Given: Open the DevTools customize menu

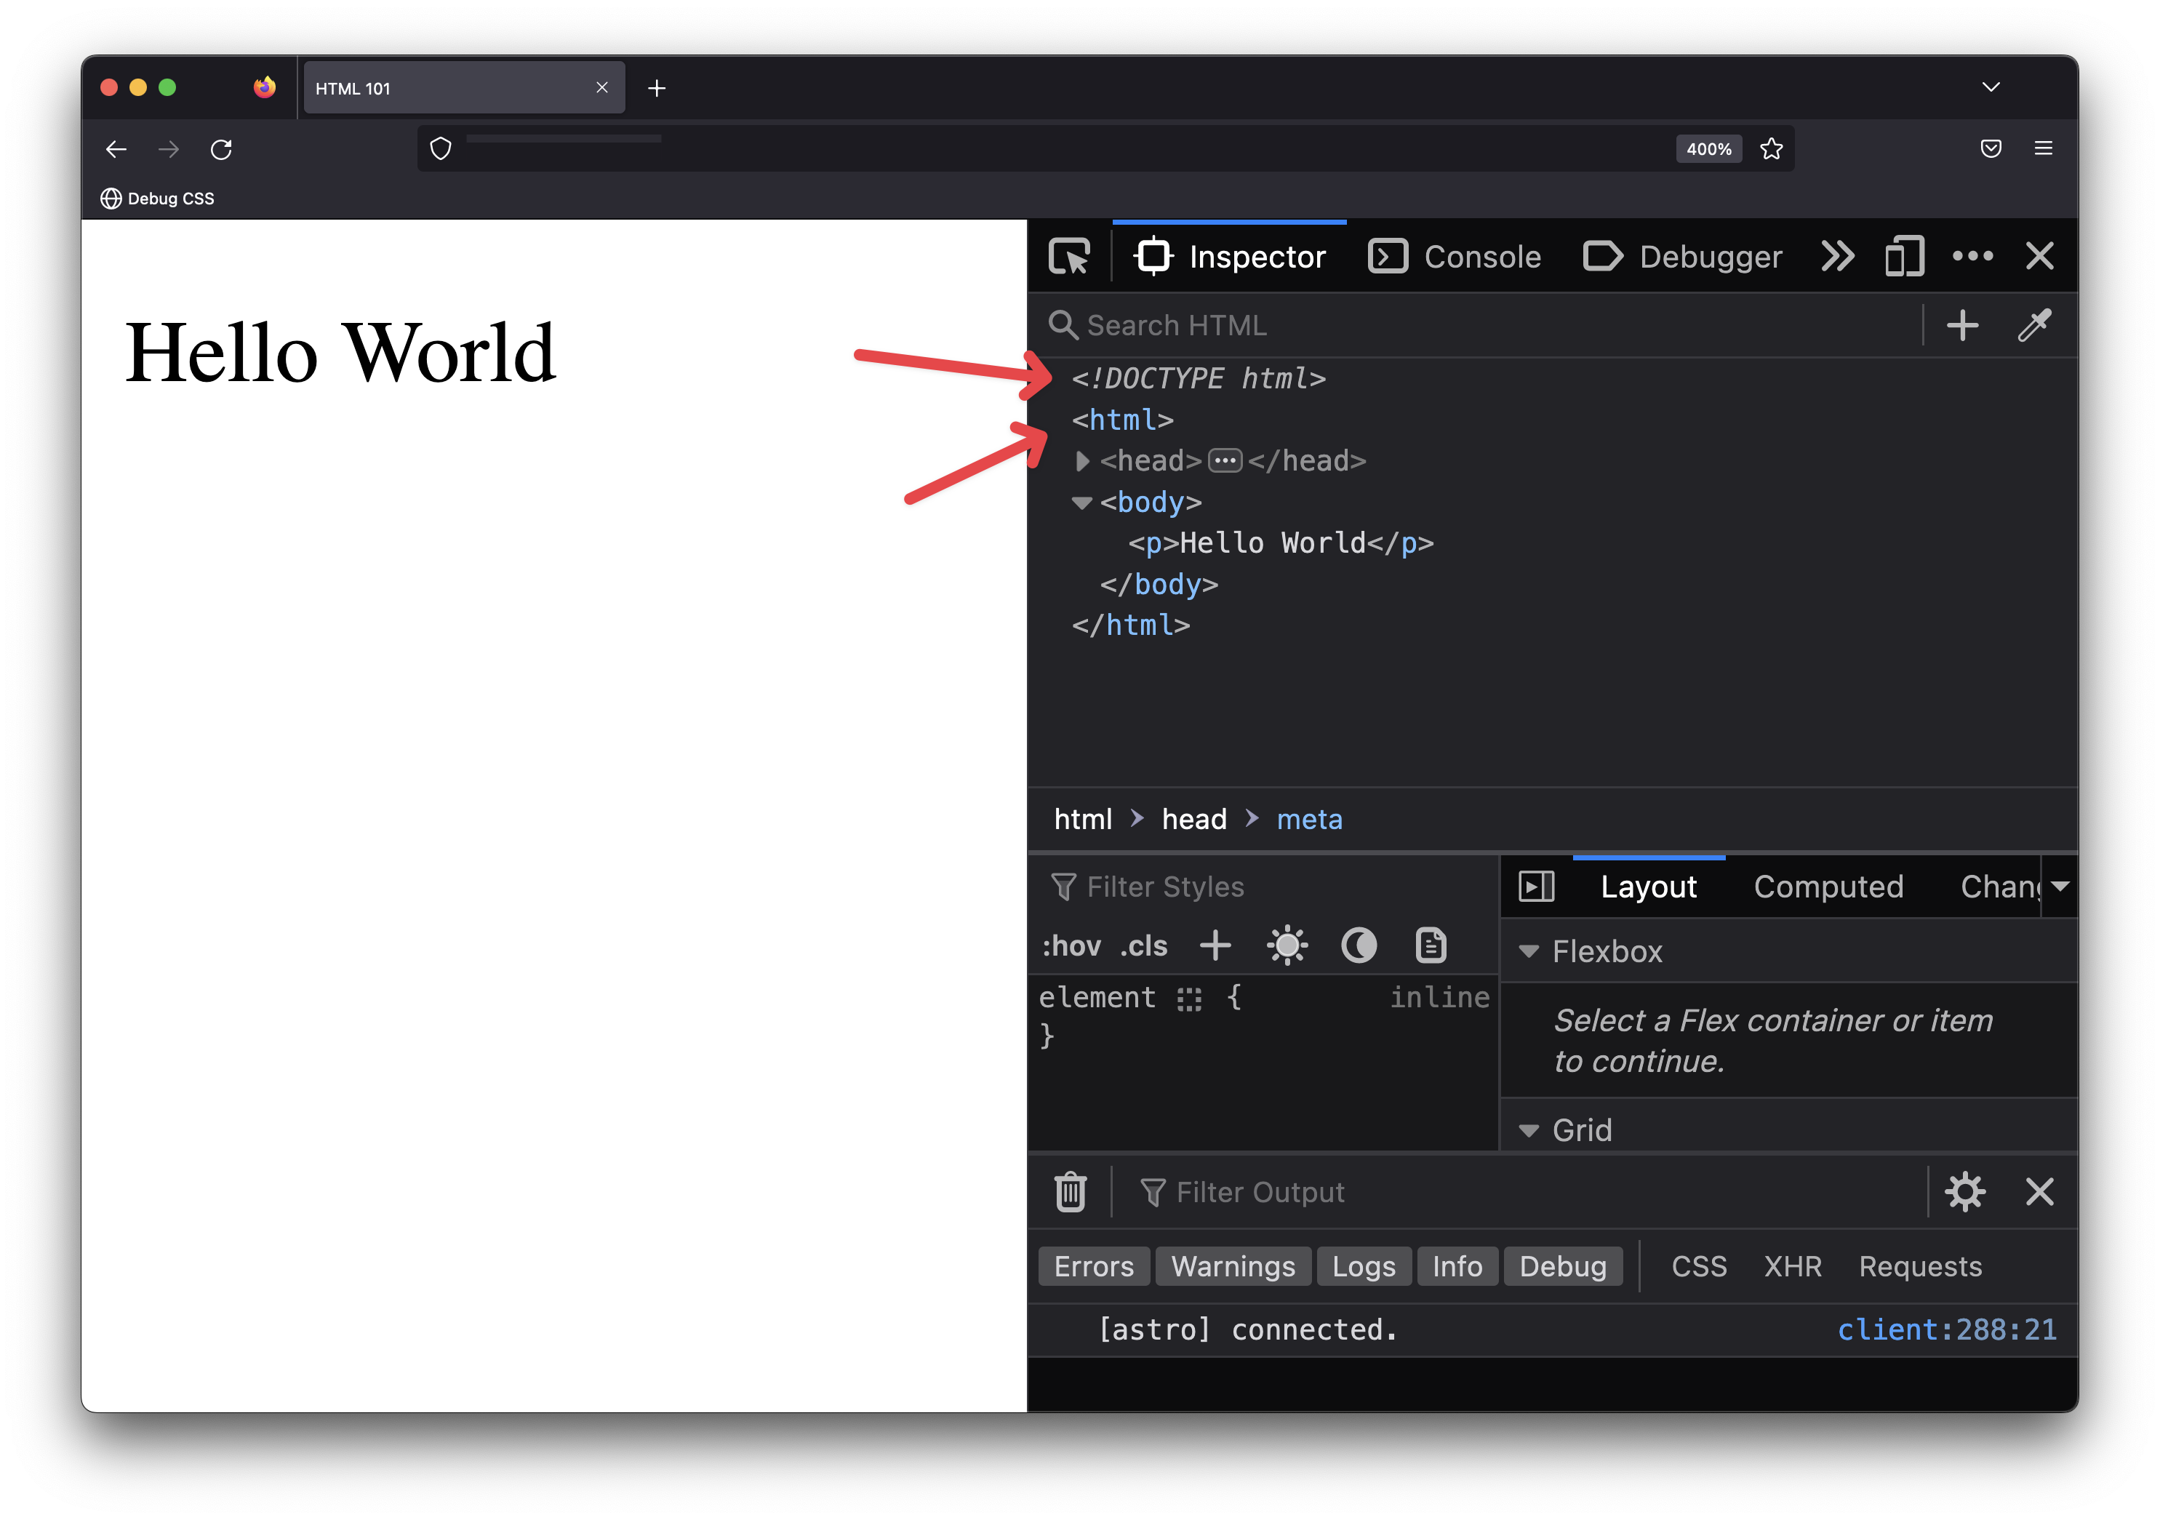Looking at the screenshot, I should [x=1973, y=255].
